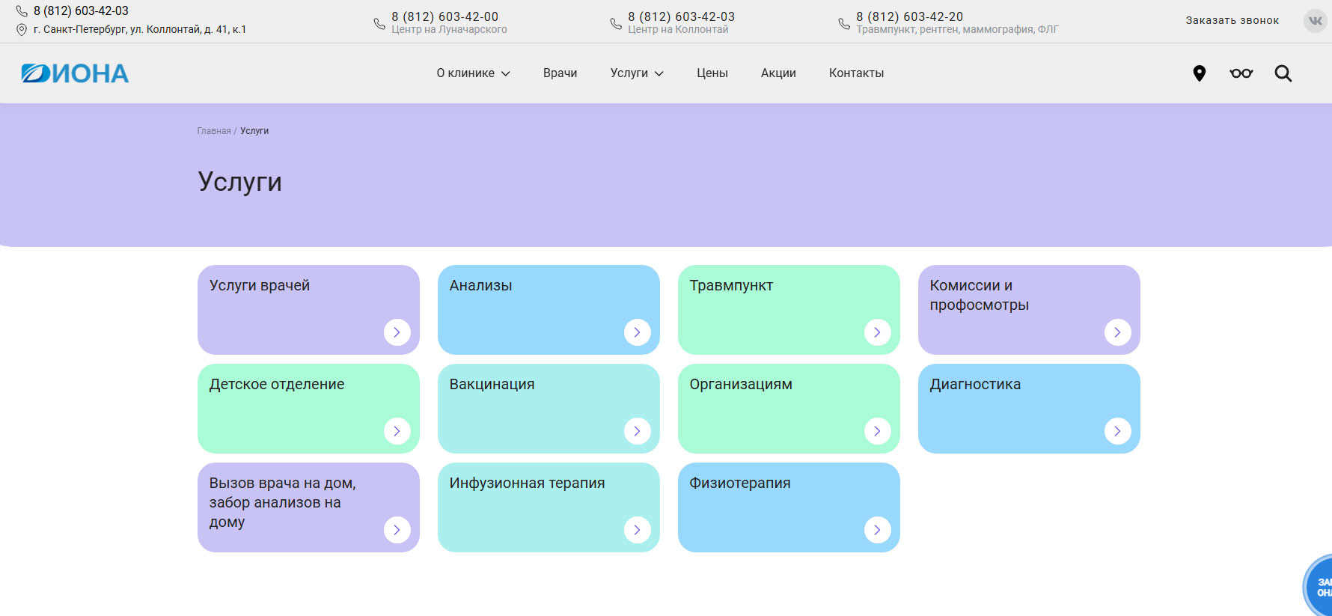Click top-left phone 8 (812) 603-42-03
The image size is (1332, 616).
pos(81,11)
